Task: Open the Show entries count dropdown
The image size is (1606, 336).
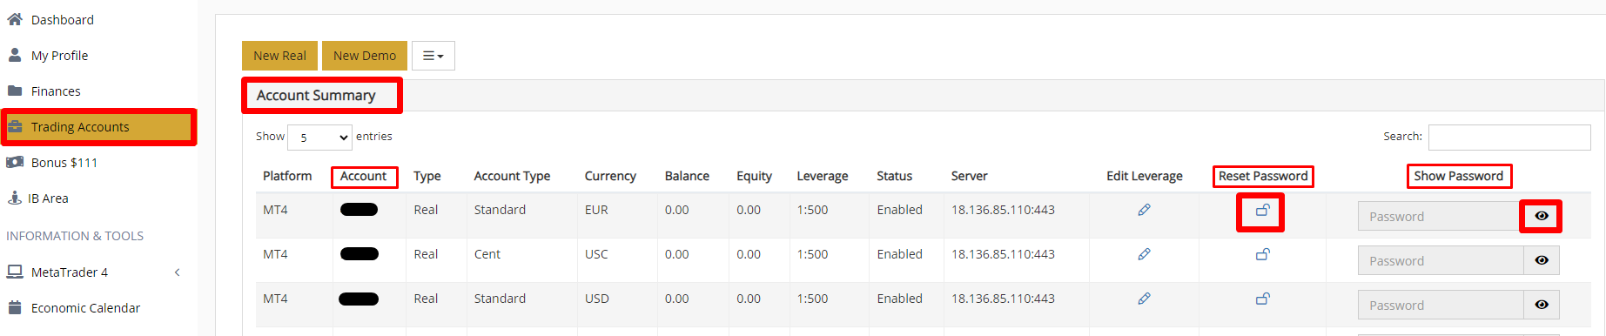Action: 319,138
